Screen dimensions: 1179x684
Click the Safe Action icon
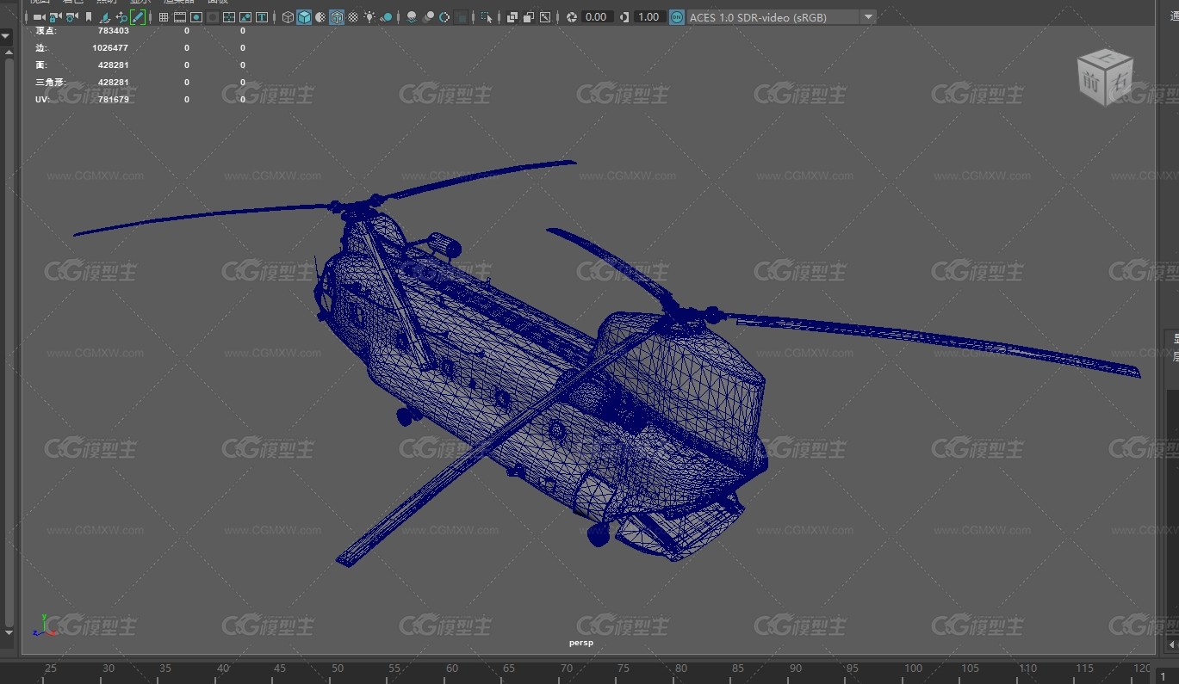pos(245,17)
